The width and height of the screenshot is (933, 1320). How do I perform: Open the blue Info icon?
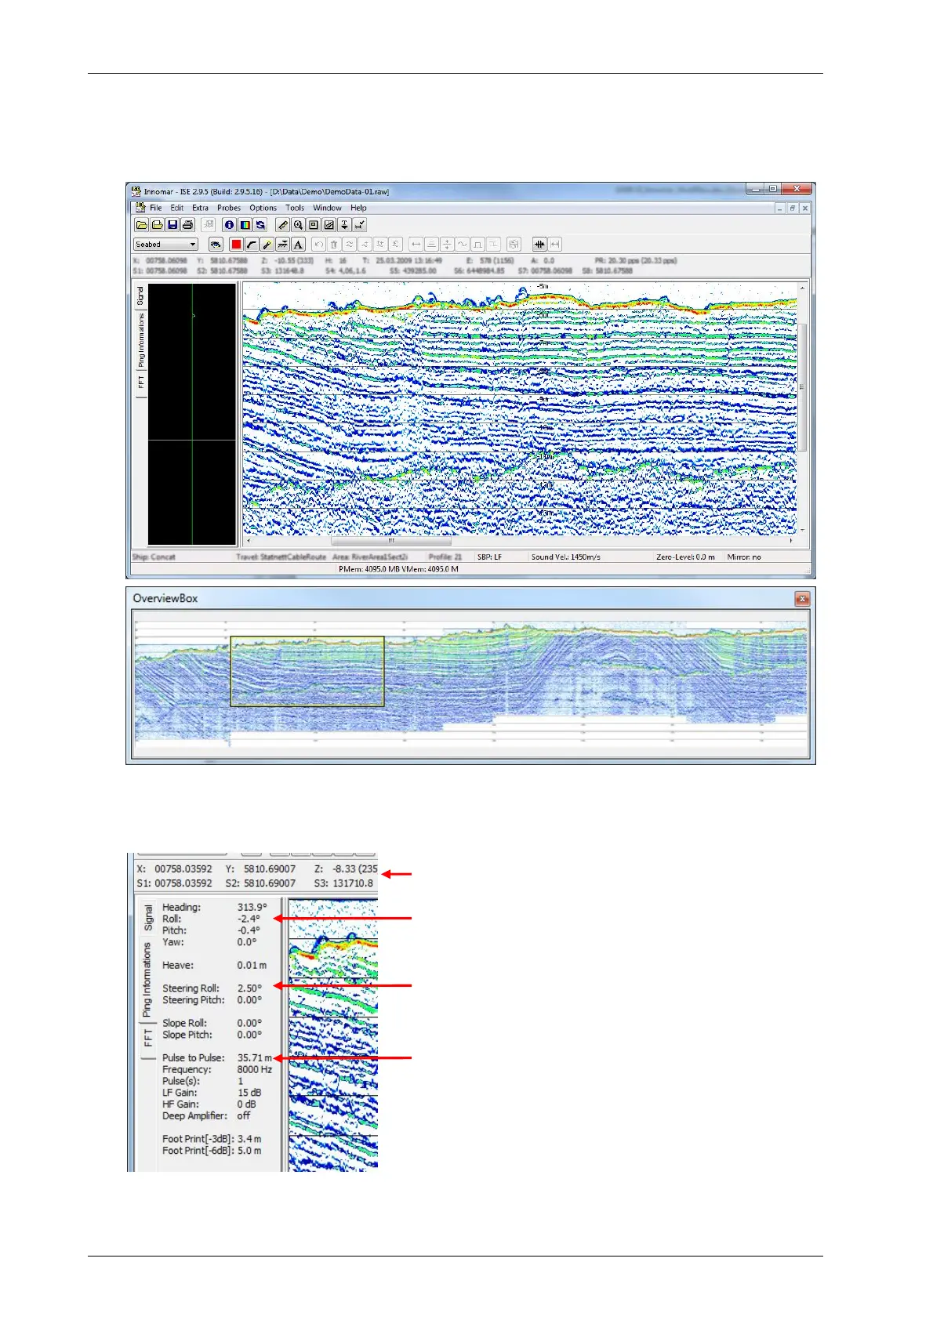click(x=230, y=225)
